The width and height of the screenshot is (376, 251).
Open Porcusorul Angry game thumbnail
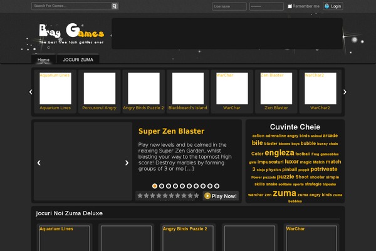pyautogui.click(x=100, y=88)
